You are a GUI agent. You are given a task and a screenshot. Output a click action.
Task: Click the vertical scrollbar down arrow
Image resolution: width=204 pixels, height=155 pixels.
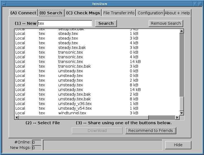coord(181,113)
